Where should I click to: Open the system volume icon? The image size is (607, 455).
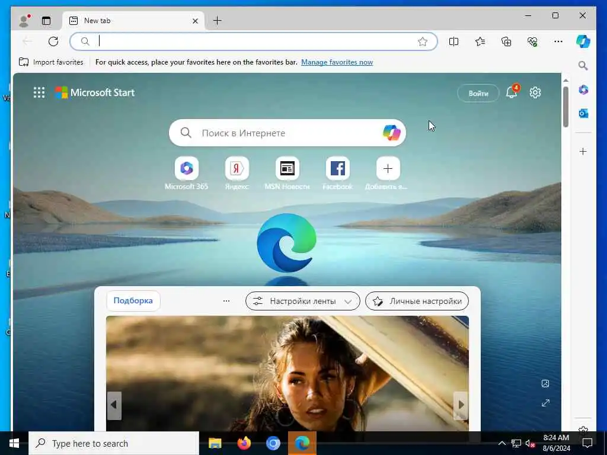[x=530, y=443]
